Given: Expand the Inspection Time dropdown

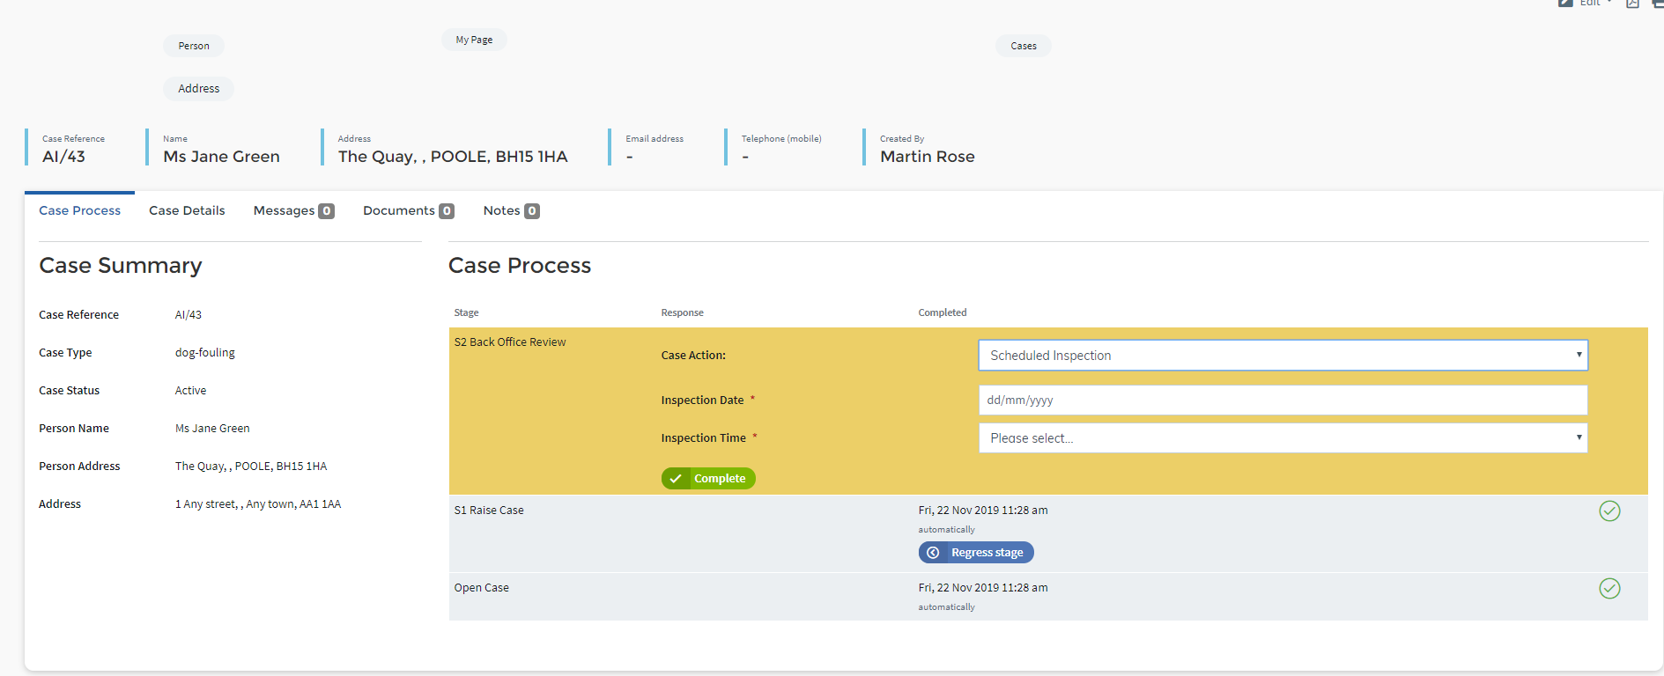Looking at the screenshot, I should click(x=1283, y=438).
